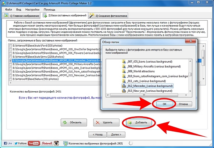Select _007_iOS_Icons folder in tree
Screen dimensions: 214x148
tap(149, 62)
